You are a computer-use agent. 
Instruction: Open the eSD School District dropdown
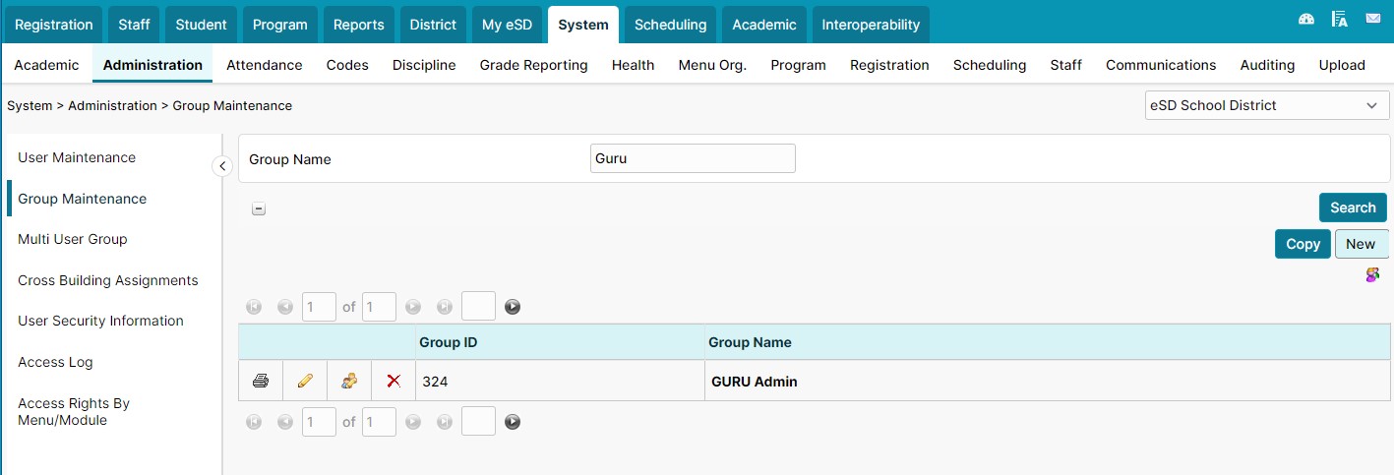(x=1267, y=105)
